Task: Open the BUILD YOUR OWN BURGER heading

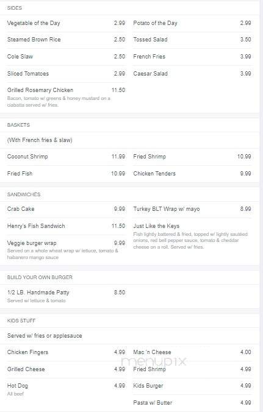Action: point(40,277)
